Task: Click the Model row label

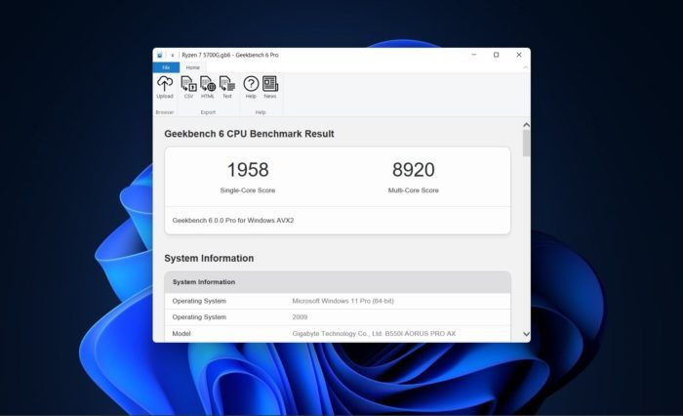Action: click(x=181, y=334)
